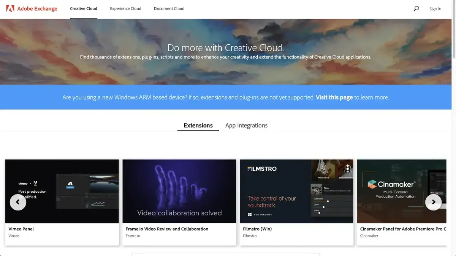Image resolution: width=456 pixels, height=256 pixels.
Task: Open the Vimeo Panel title
Action: [x=21, y=229]
